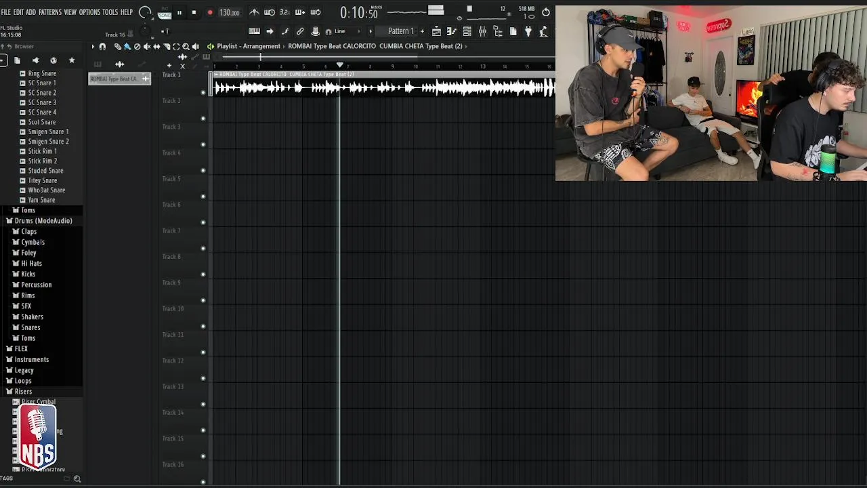The height and width of the screenshot is (488, 867).
Task: Click the browser files tab icon
Action: click(x=17, y=60)
